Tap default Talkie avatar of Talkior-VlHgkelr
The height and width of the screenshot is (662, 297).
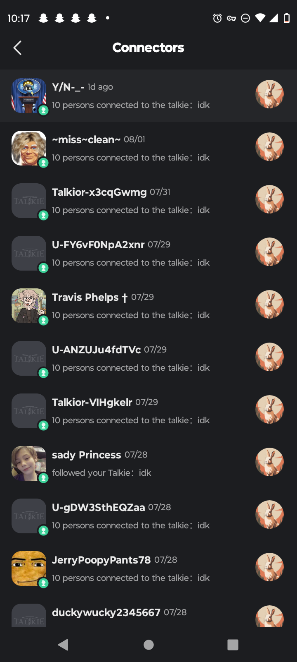29,411
